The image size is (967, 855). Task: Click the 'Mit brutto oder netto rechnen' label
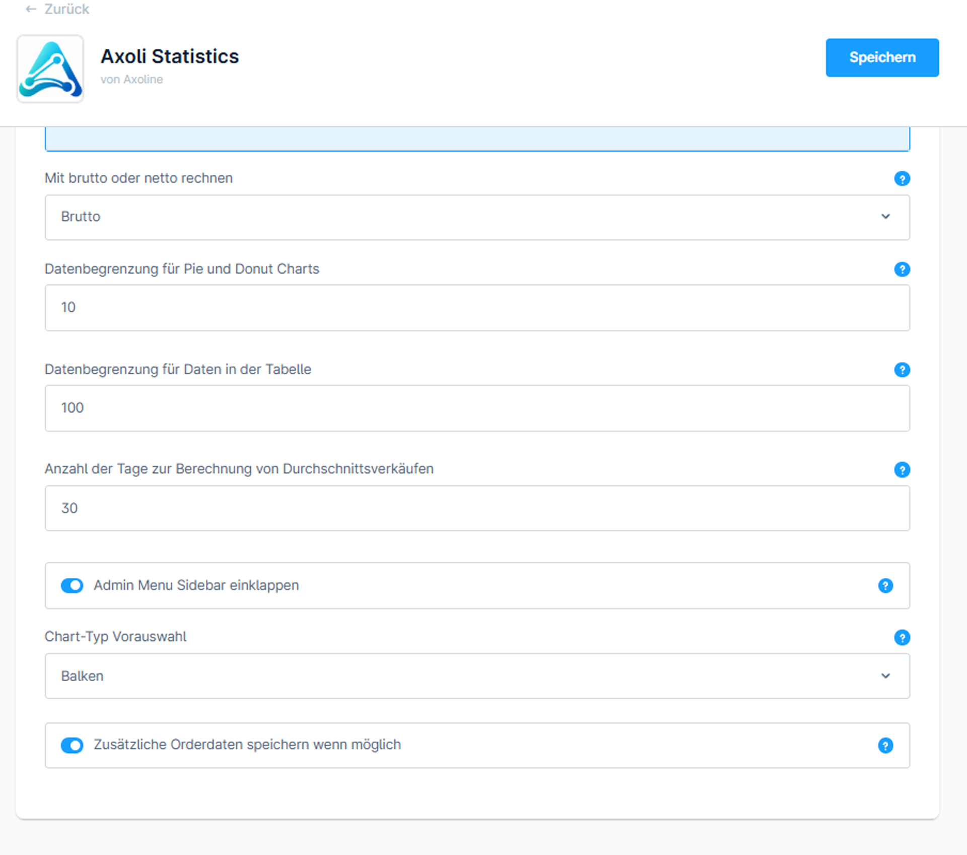[x=139, y=178]
